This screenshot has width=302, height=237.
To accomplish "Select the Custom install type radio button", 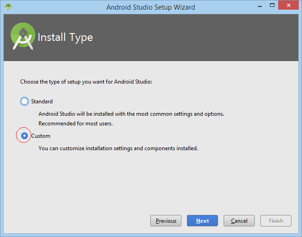I will (x=24, y=135).
